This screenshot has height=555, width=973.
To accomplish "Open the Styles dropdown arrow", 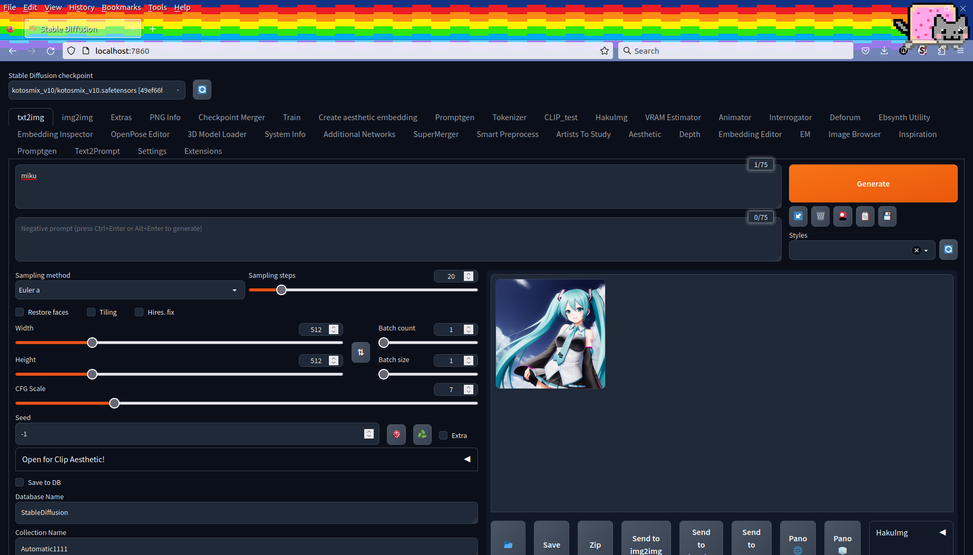I will (926, 250).
